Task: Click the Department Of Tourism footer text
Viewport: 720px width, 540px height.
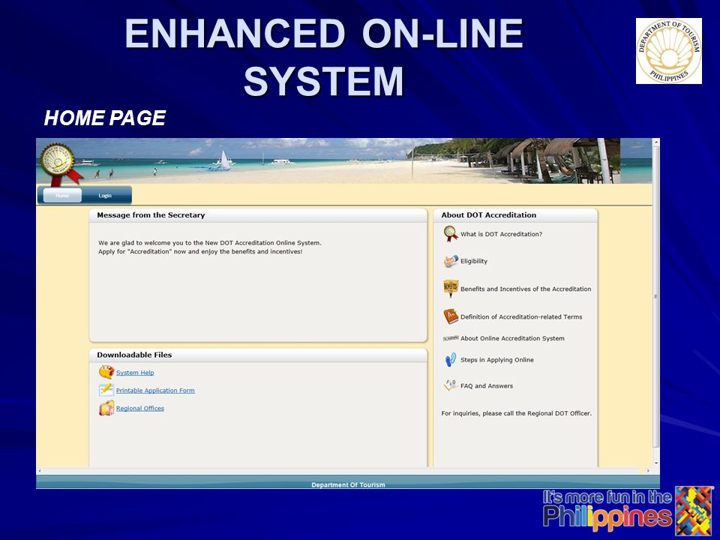Action: coord(348,485)
